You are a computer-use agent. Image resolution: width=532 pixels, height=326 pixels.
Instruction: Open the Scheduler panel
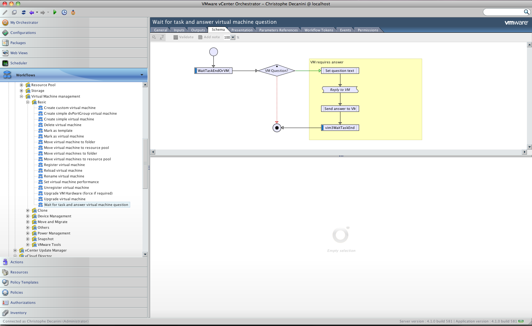click(x=73, y=63)
